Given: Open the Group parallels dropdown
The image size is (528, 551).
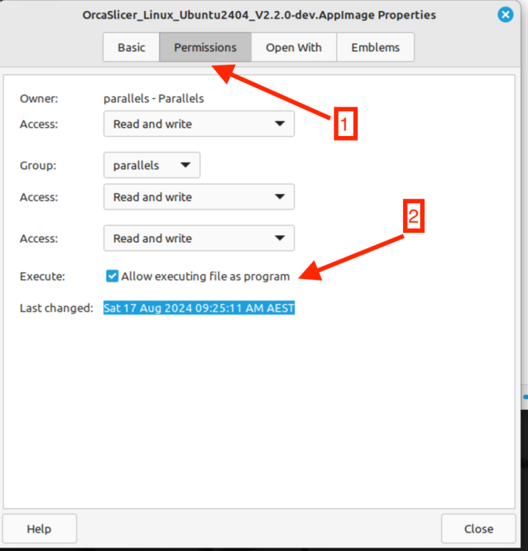Looking at the screenshot, I should pos(152,165).
